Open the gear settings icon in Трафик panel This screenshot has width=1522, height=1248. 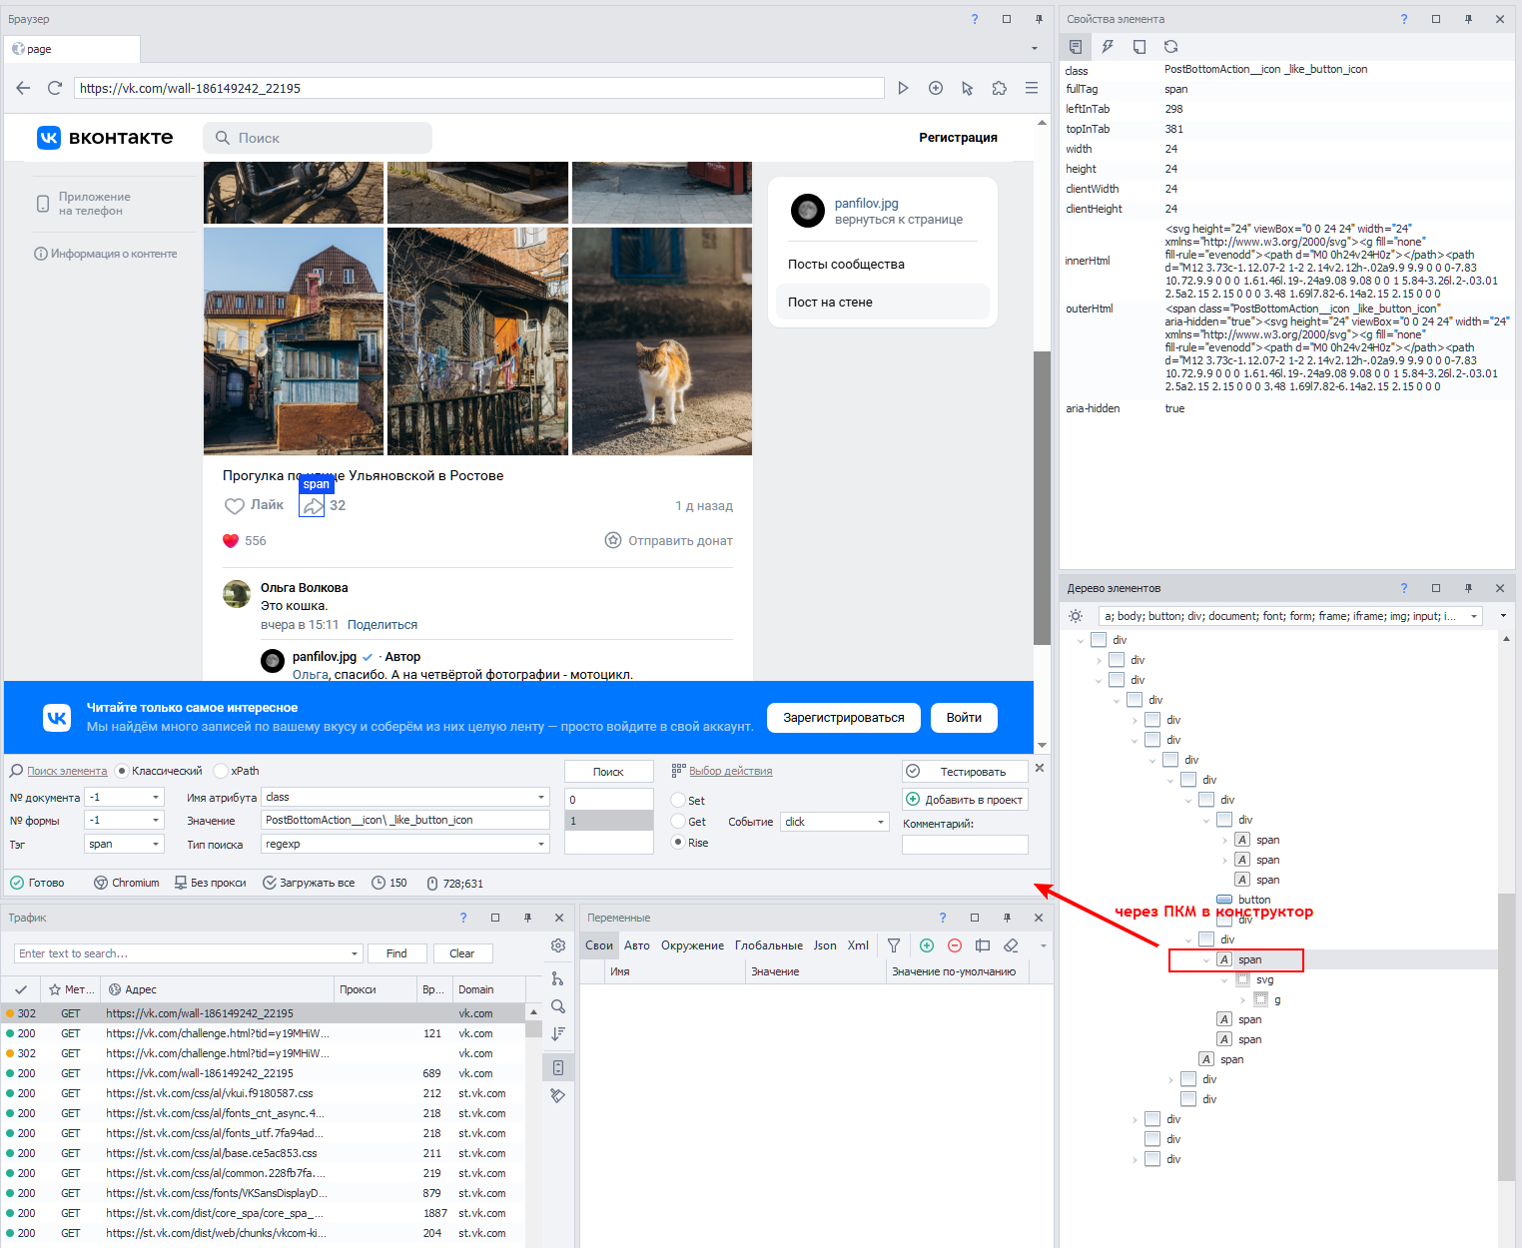558,945
